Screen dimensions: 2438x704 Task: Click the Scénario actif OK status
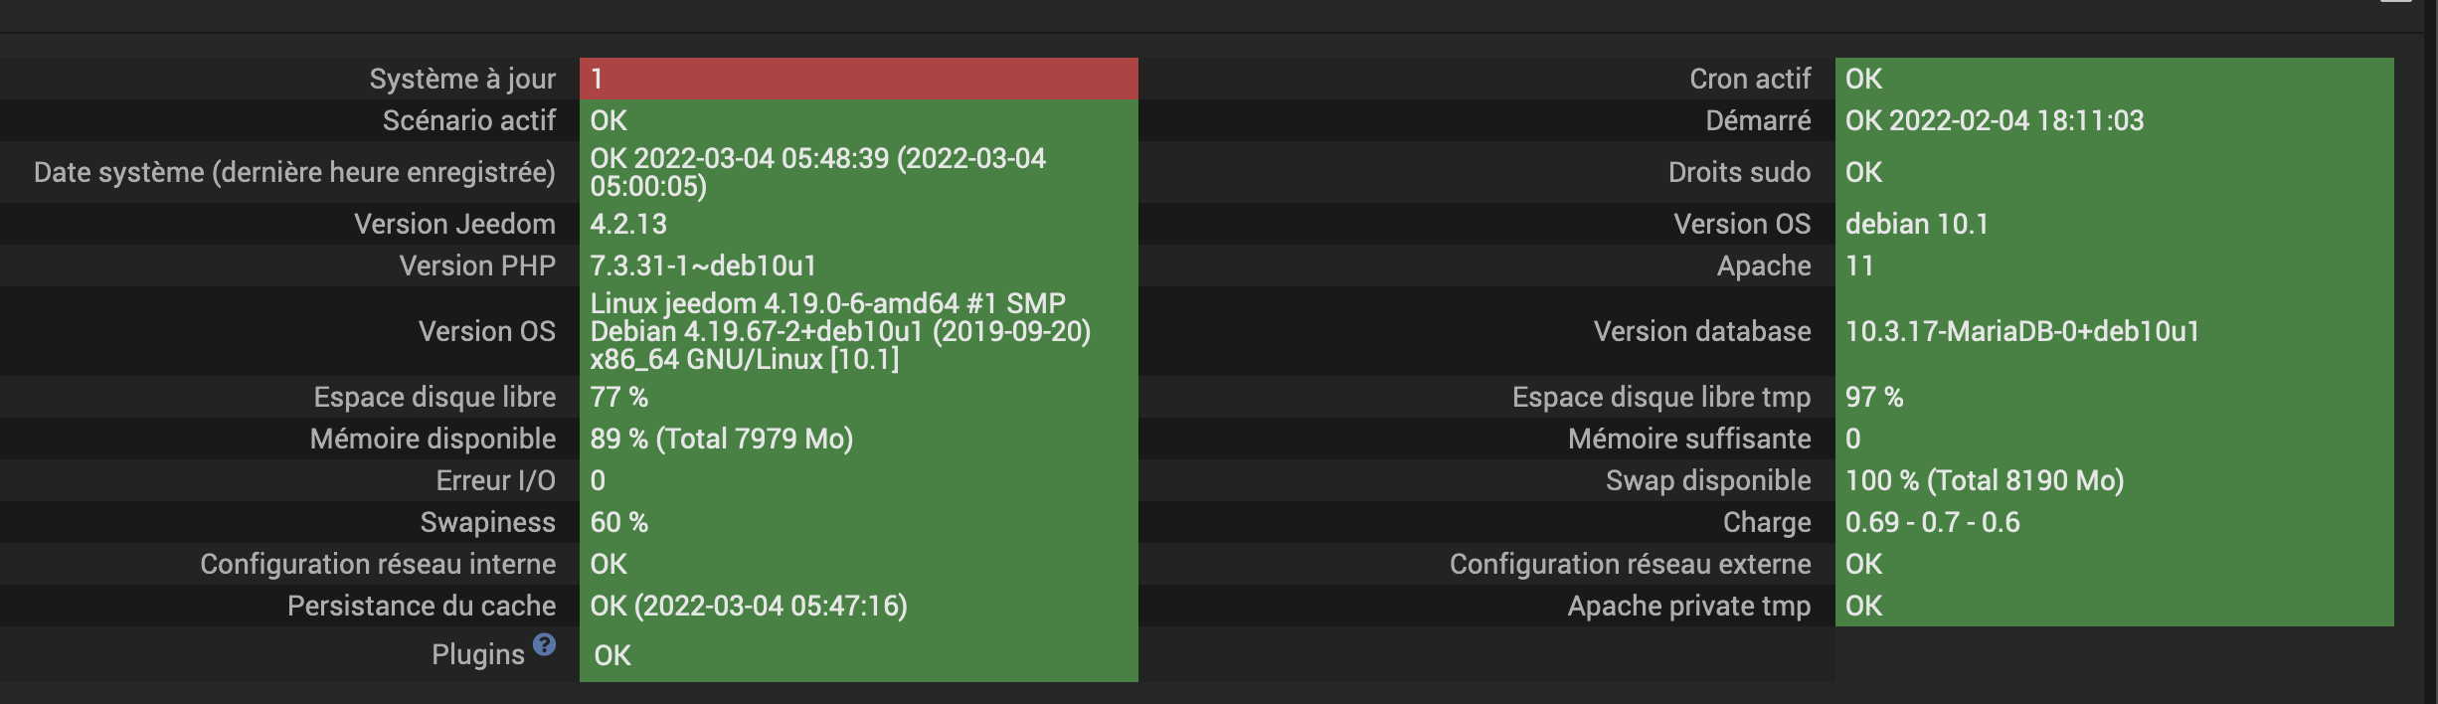point(859,120)
